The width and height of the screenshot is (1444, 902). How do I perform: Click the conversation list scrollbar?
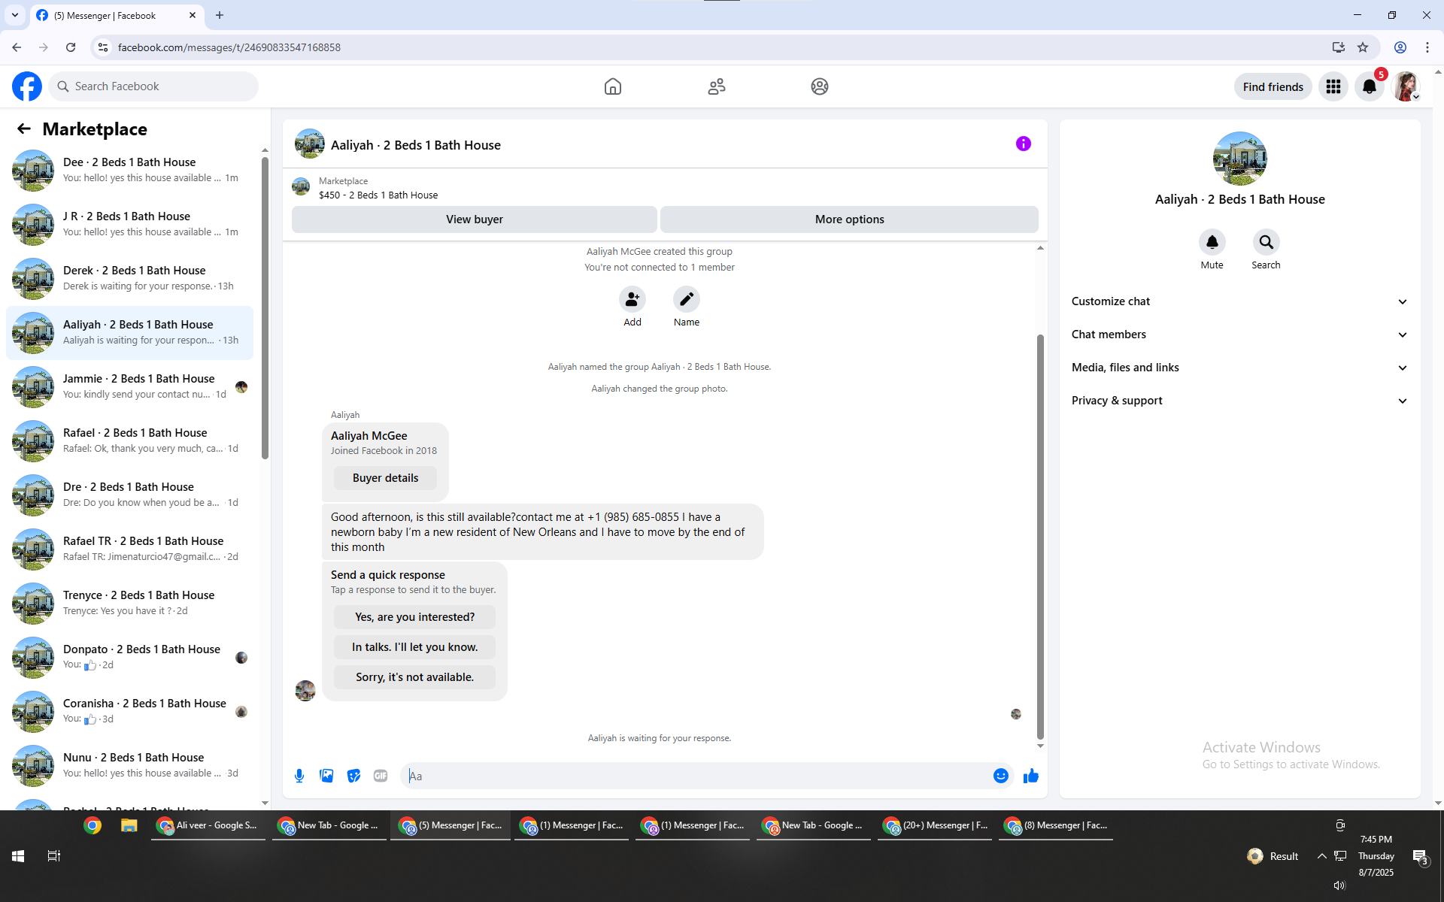pyautogui.click(x=265, y=308)
